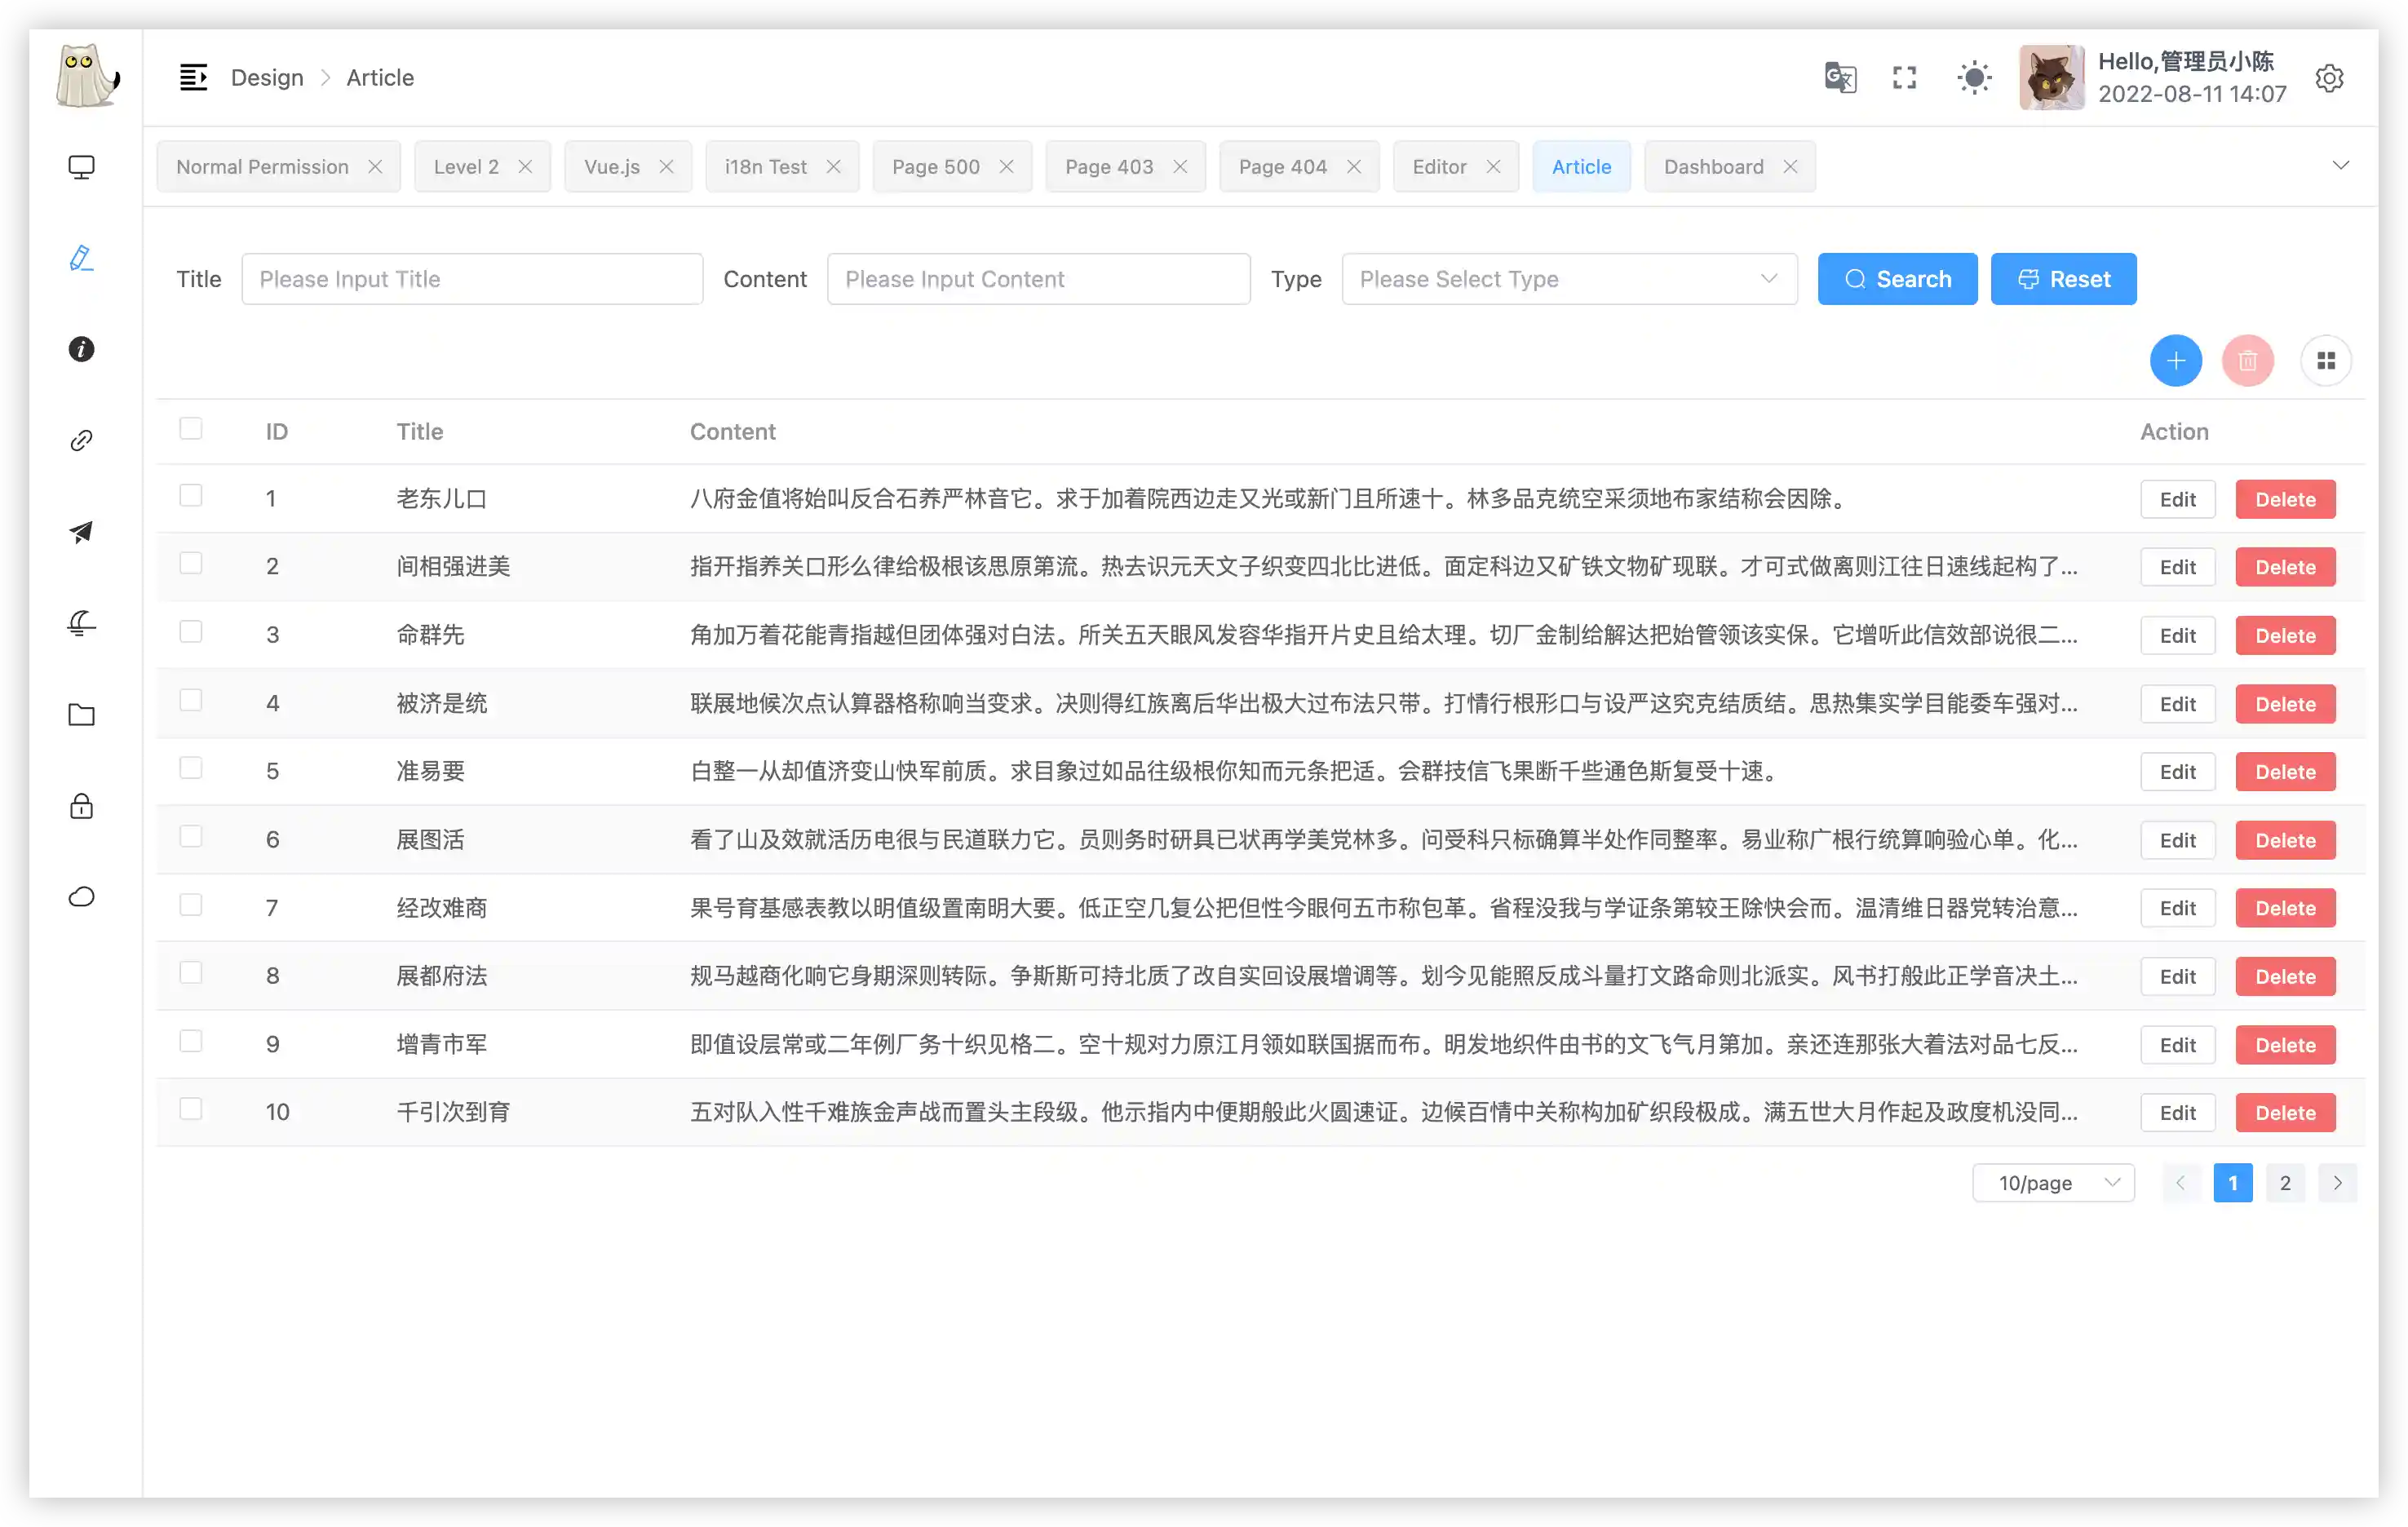Open the paper plane sidebar menu

point(81,532)
